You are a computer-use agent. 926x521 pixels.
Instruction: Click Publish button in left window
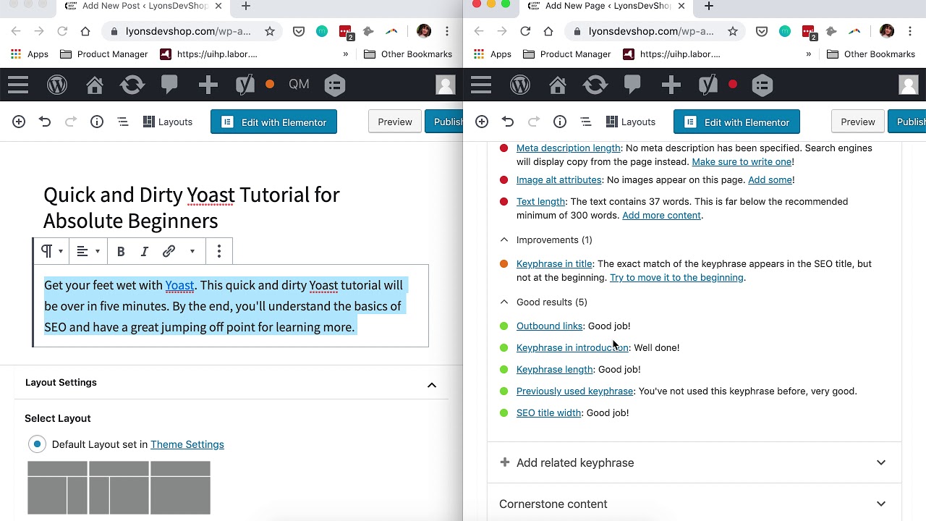(443, 122)
